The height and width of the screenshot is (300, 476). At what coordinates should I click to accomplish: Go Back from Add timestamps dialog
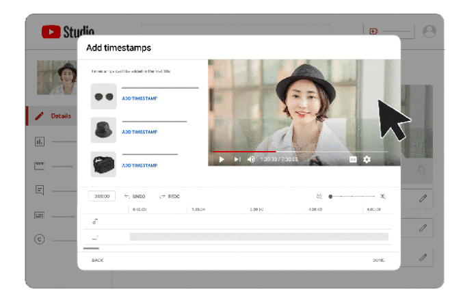click(98, 260)
